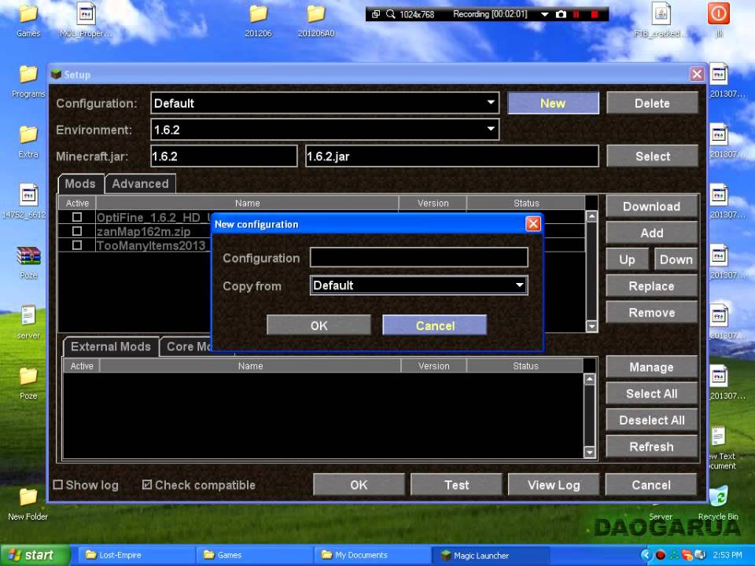Screen dimensions: 755x566
Task: Click the Refresh button
Action: tap(651, 447)
